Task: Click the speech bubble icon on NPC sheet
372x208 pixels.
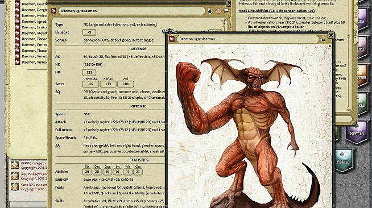Action: 226,10
